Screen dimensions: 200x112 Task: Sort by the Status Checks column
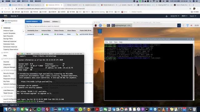(59, 30)
